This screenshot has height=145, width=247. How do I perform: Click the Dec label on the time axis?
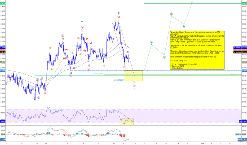click(114, 143)
